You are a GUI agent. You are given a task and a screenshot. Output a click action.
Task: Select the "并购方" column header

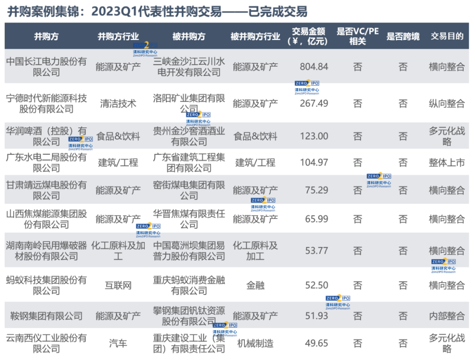46,36
